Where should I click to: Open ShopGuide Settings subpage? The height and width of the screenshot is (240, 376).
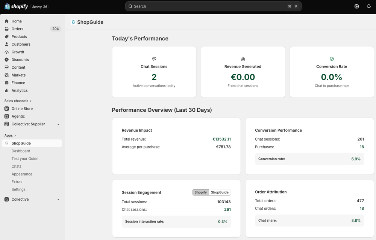pyautogui.click(x=18, y=189)
